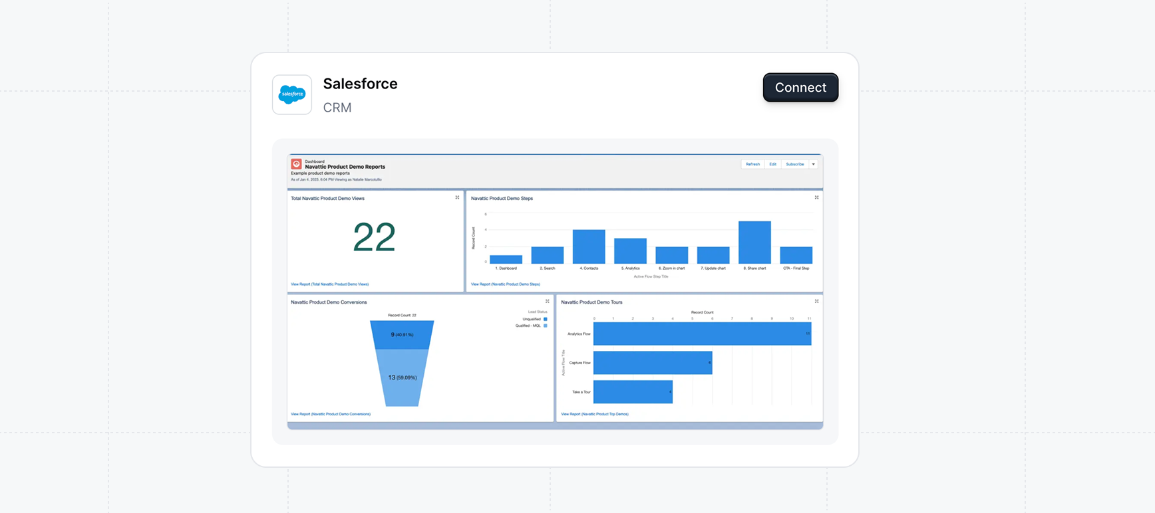
Task: Click the bar above 2. Search
Action: [548, 255]
